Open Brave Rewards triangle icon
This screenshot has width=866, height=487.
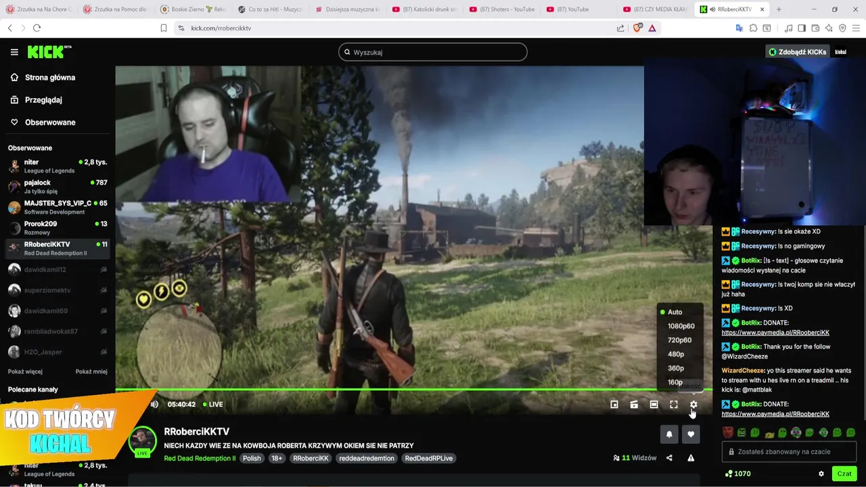tap(652, 28)
